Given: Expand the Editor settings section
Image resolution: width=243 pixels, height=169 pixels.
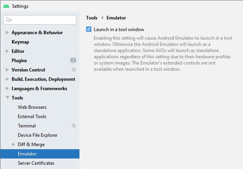Looking at the screenshot, I should (7, 51).
